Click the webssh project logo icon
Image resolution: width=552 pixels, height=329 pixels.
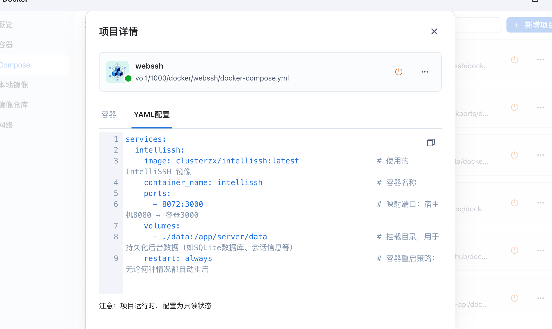coord(117,72)
